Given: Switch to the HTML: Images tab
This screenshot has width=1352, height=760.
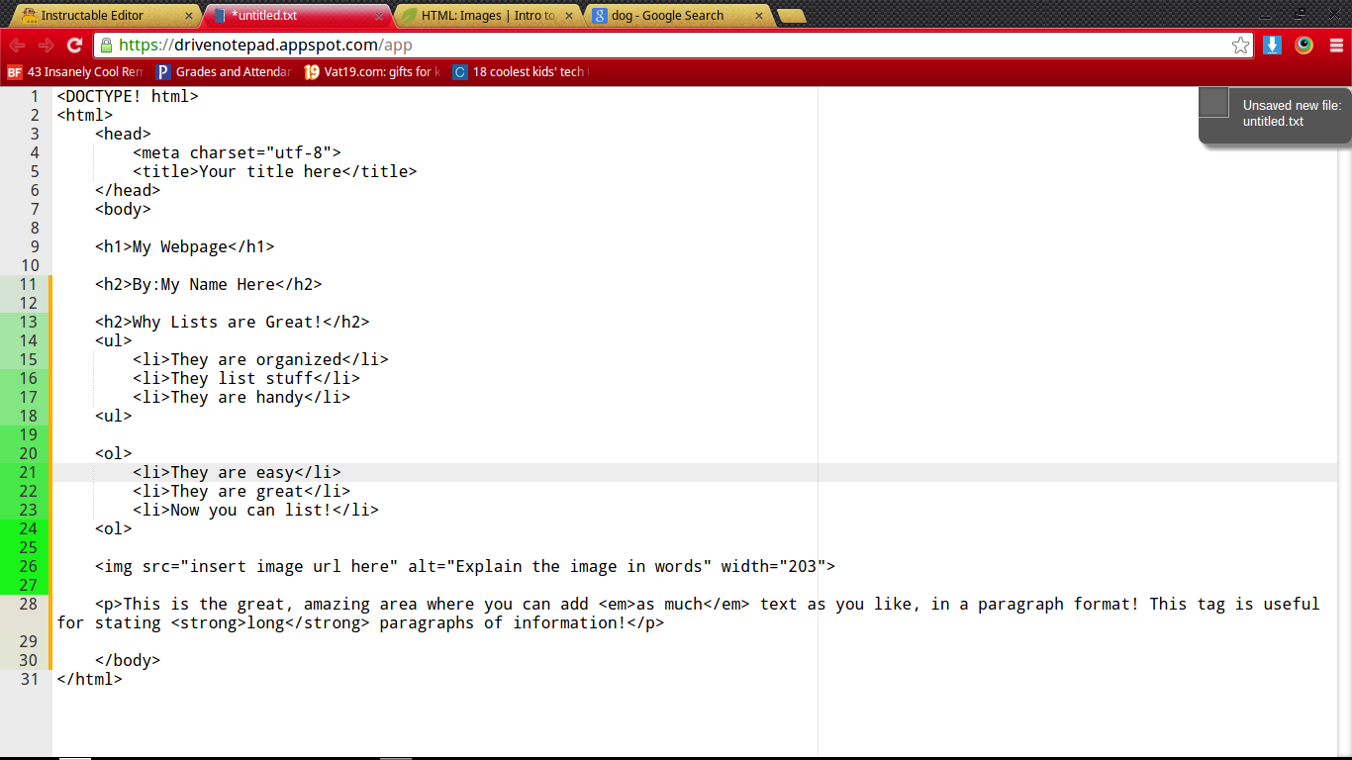Looking at the screenshot, I should pyautogui.click(x=486, y=16).
